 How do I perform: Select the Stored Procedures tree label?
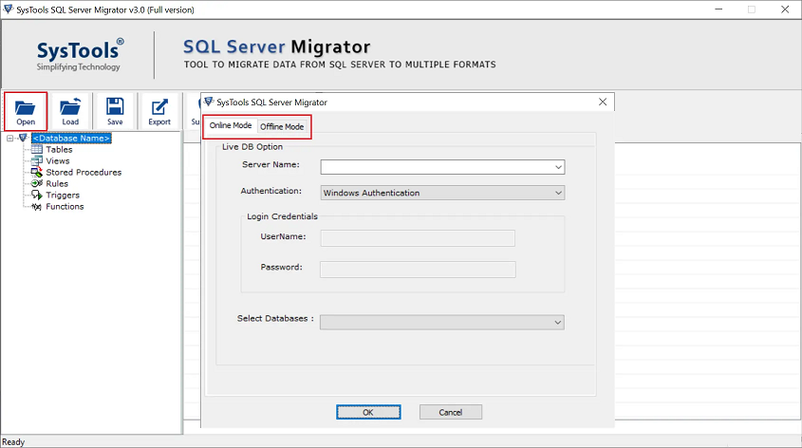click(x=84, y=173)
